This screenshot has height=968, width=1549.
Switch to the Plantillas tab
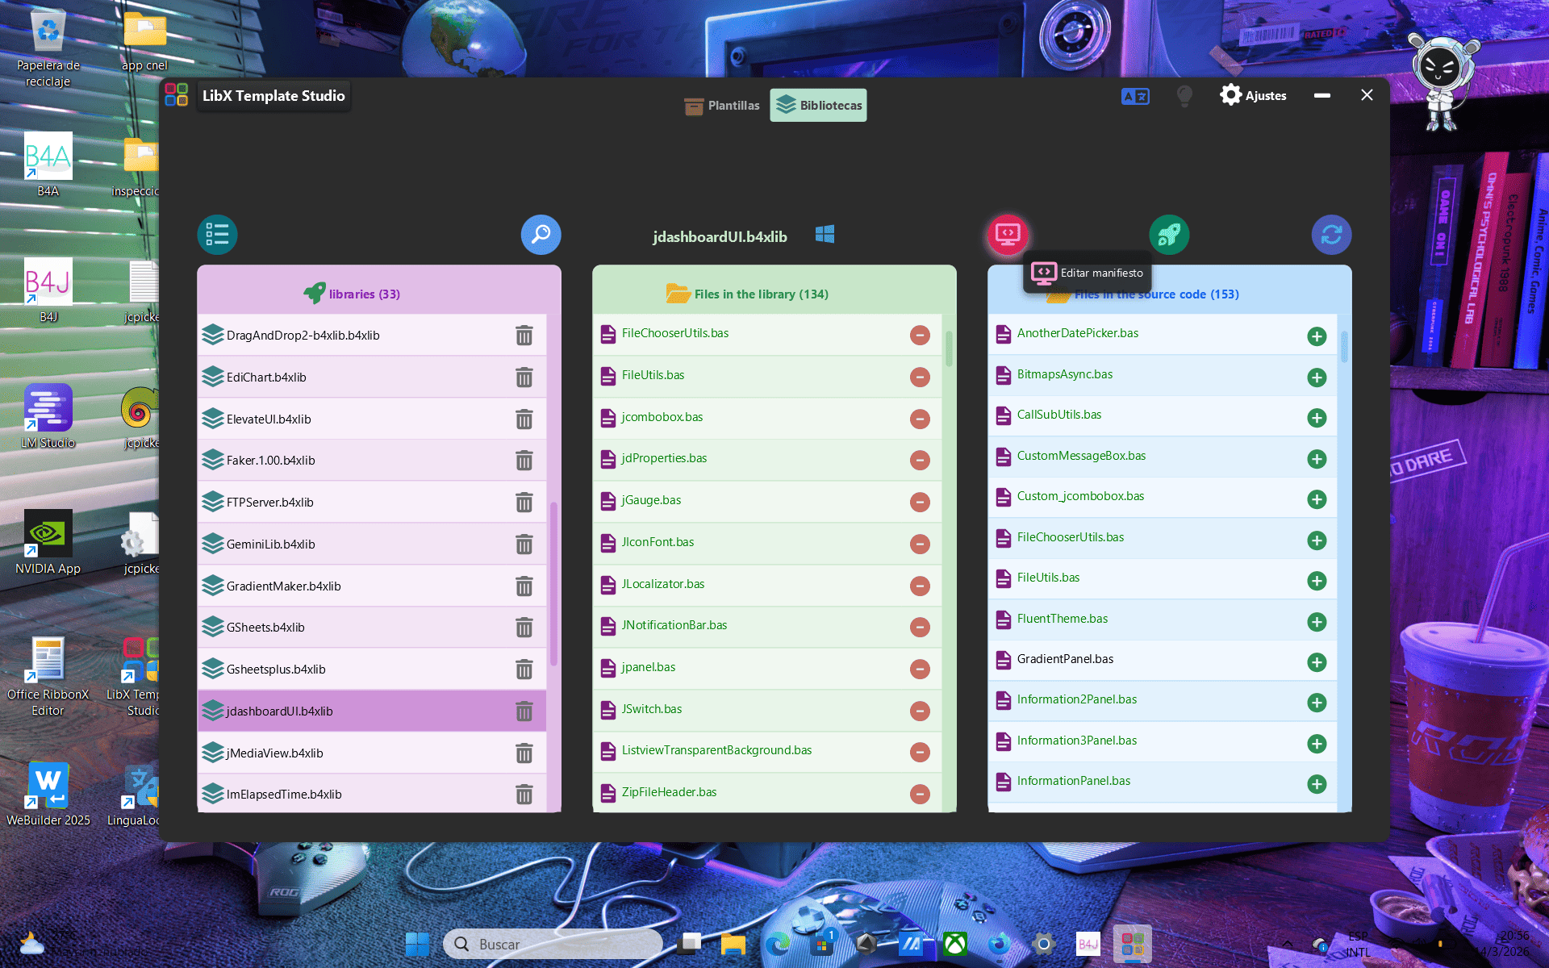(721, 105)
